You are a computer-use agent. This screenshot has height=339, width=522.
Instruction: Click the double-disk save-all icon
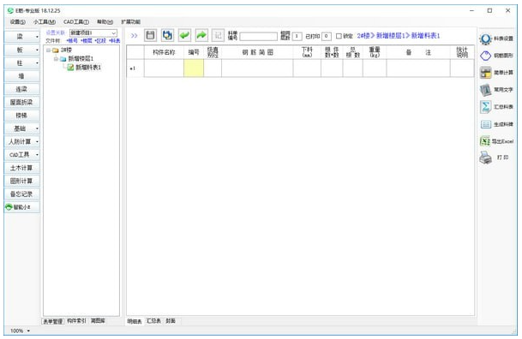pos(167,35)
